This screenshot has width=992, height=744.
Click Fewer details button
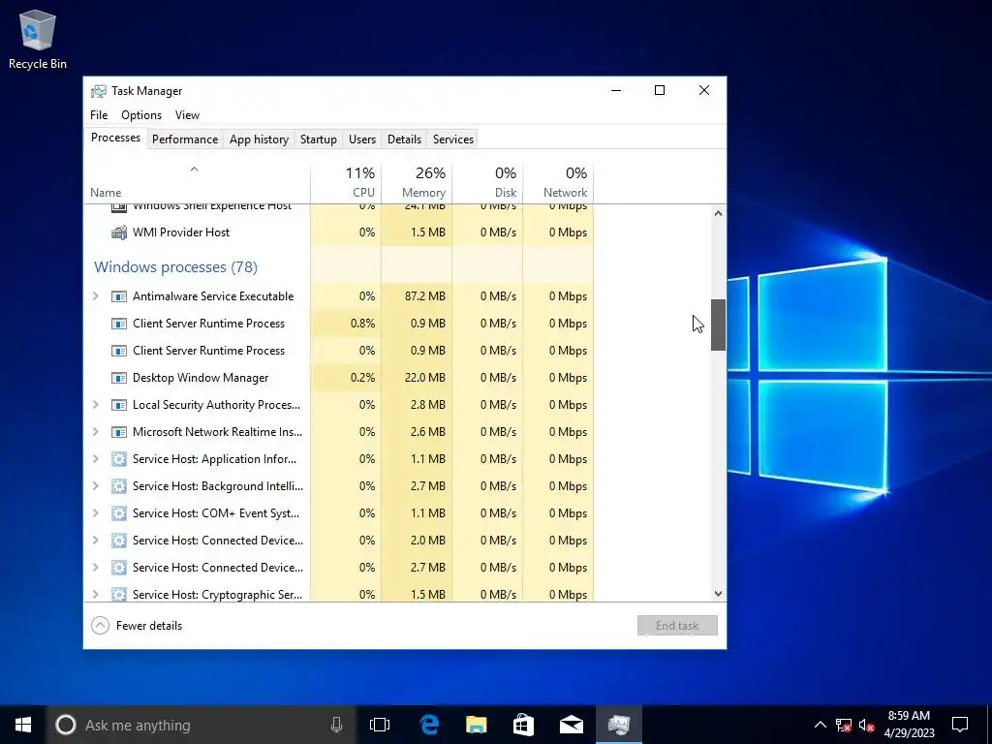point(137,626)
